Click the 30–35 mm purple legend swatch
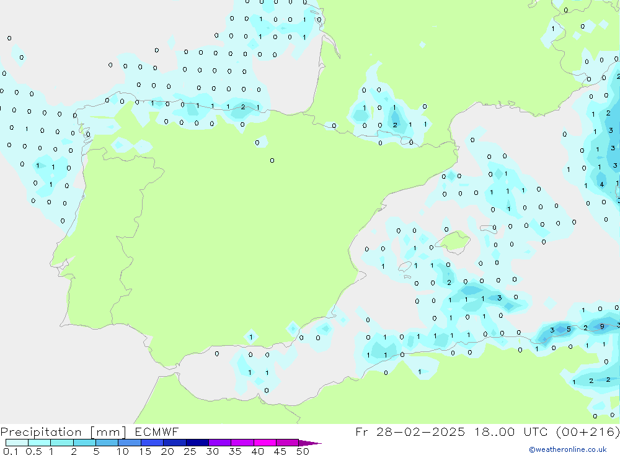Image resolution: width=620 pixels, height=455 pixels. pyautogui.click(x=219, y=443)
